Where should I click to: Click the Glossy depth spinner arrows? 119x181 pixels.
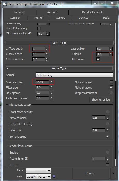click(x=47, y=54)
